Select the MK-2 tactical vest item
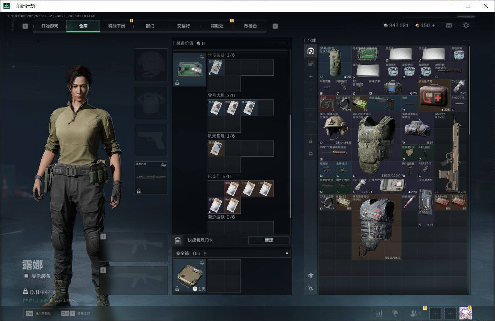The height and width of the screenshot is (321, 495). click(x=376, y=145)
